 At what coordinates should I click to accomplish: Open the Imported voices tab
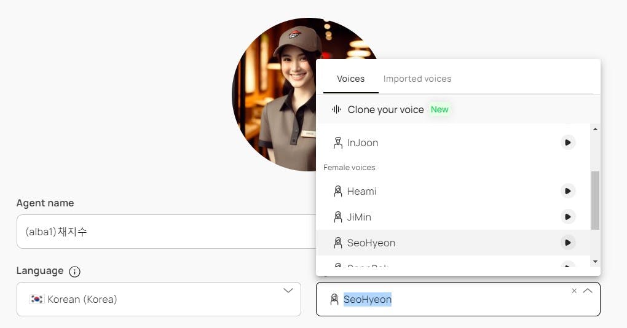coord(417,79)
